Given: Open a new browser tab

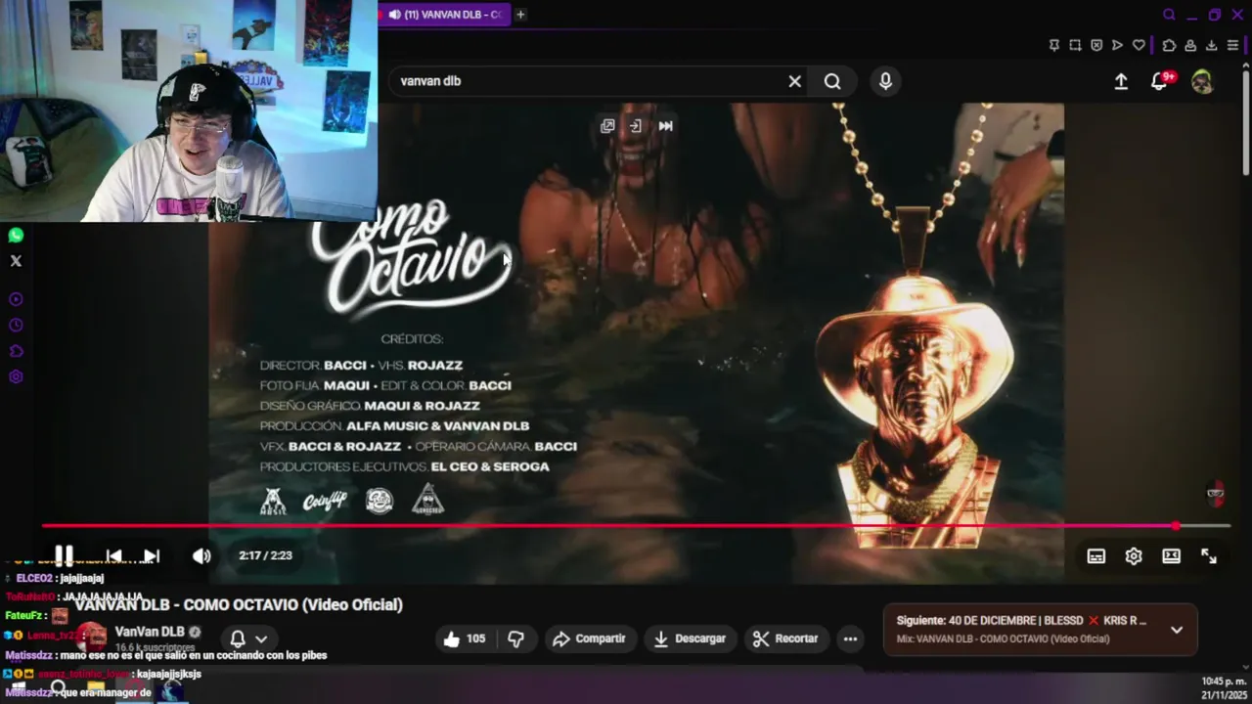Looking at the screenshot, I should pyautogui.click(x=520, y=15).
